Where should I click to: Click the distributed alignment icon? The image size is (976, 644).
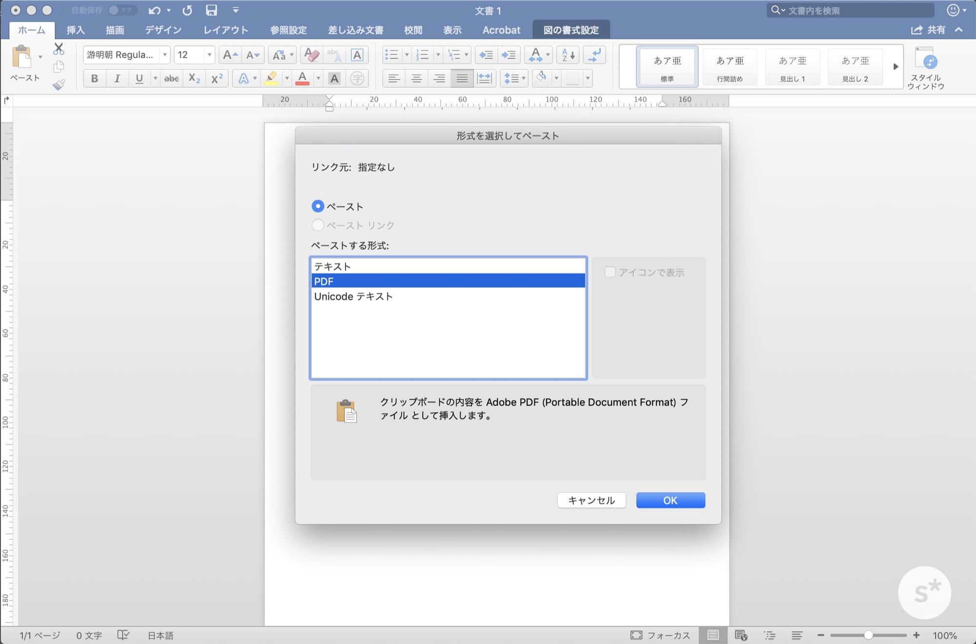coord(484,78)
